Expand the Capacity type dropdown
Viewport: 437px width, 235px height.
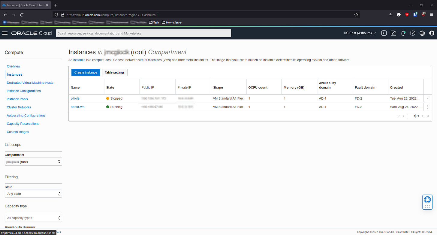pyautogui.click(x=33, y=218)
